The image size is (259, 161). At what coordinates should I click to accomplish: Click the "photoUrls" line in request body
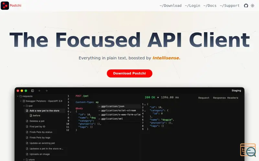tap(90, 124)
